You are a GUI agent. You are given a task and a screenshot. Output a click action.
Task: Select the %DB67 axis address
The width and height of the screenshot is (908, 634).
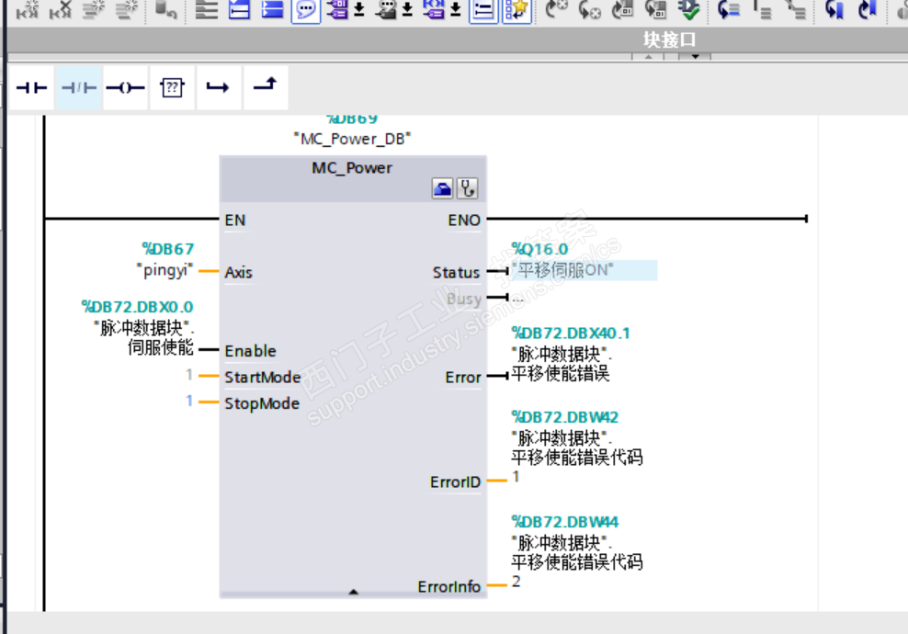(168, 249)
